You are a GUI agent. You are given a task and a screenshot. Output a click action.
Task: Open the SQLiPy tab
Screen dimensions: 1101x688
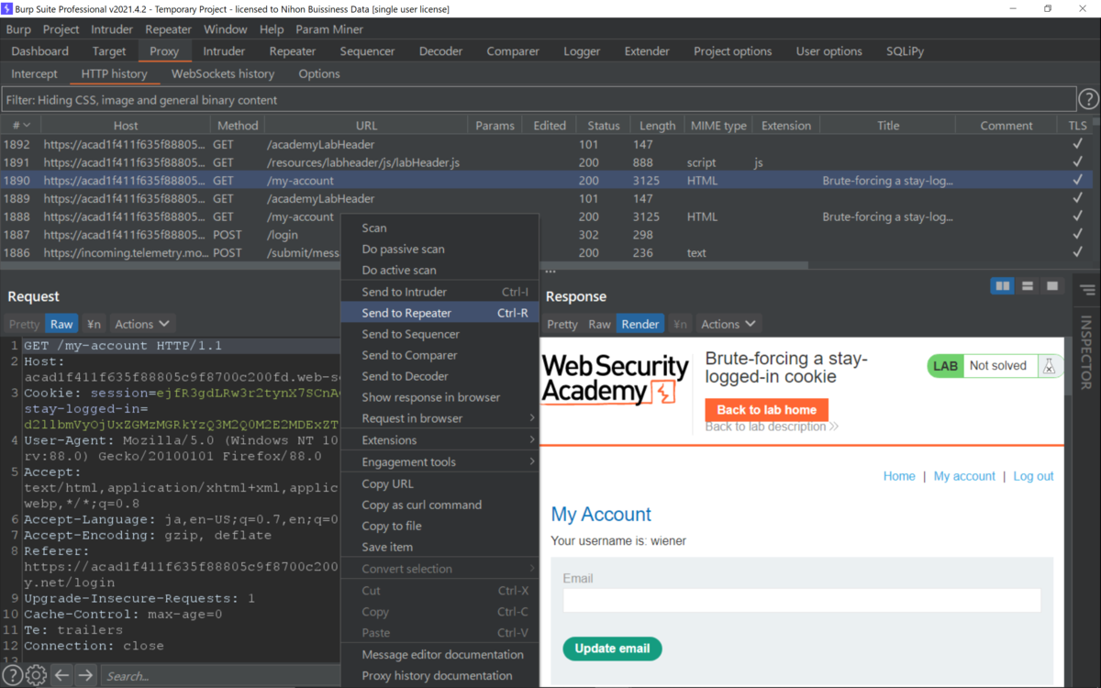[x=905, y=51]
